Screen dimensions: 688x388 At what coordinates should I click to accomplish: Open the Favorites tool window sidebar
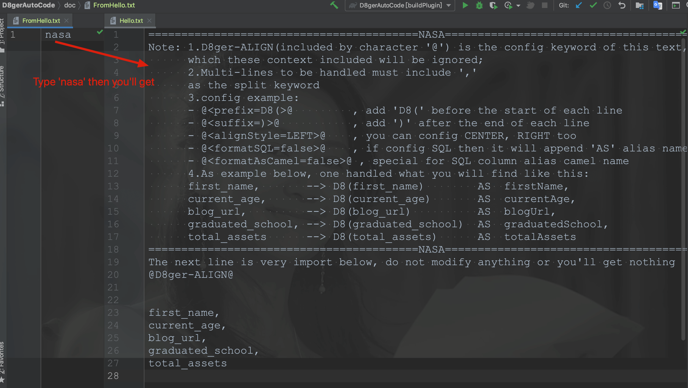tap(2, 362)
